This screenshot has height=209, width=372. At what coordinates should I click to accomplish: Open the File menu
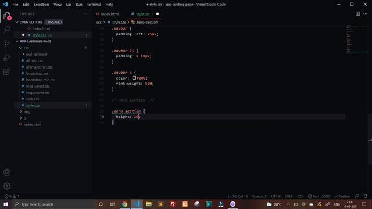click(15, 4)
